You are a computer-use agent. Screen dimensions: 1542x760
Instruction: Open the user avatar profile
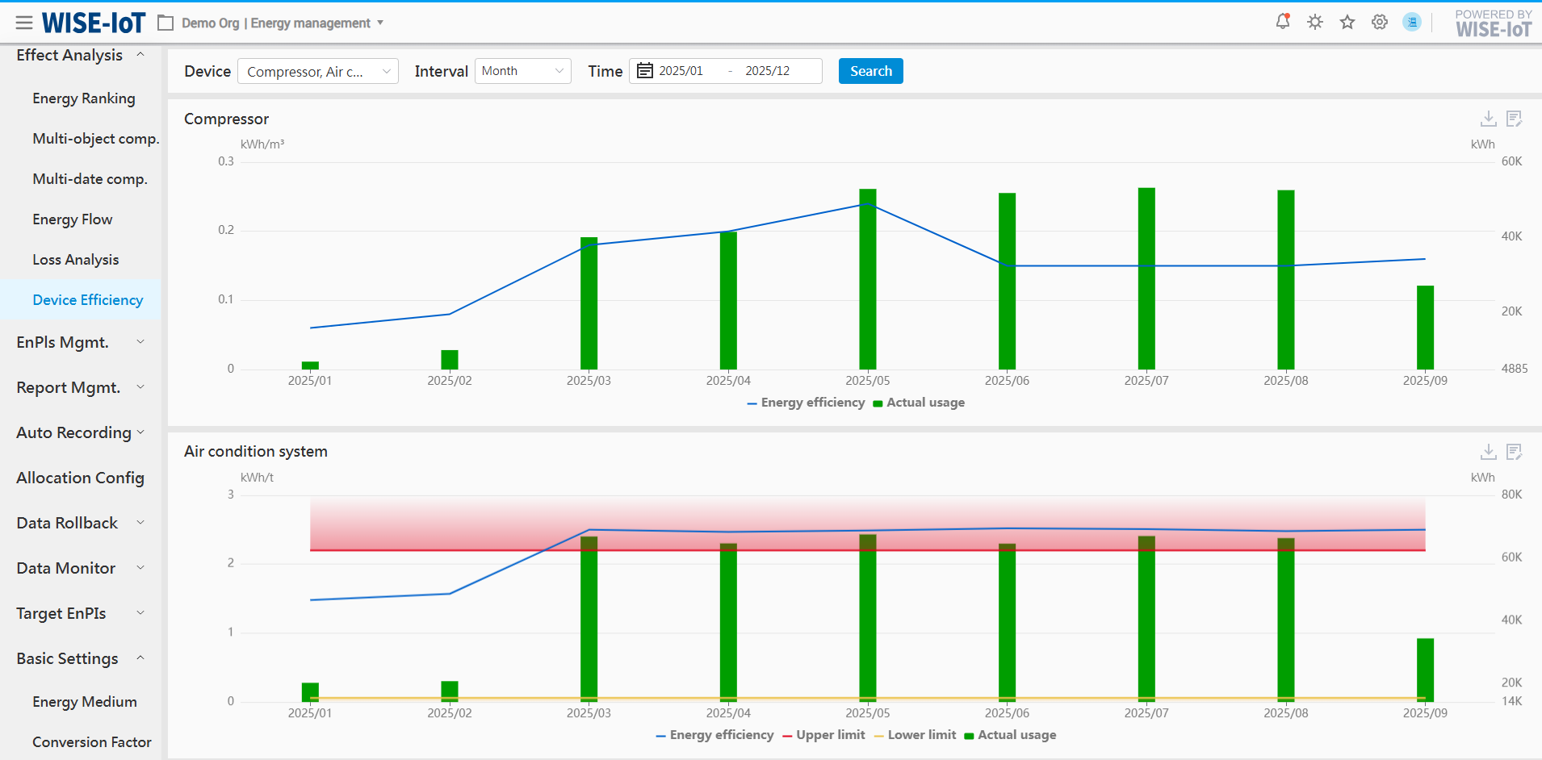(1412, 22)
